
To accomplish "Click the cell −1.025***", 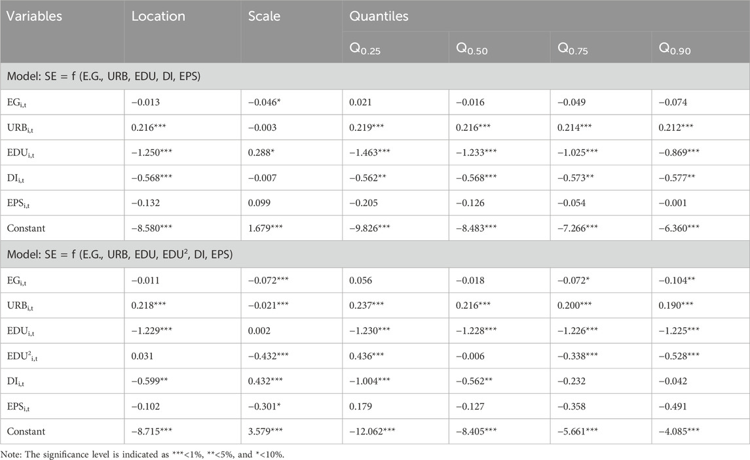I will 578,153.
